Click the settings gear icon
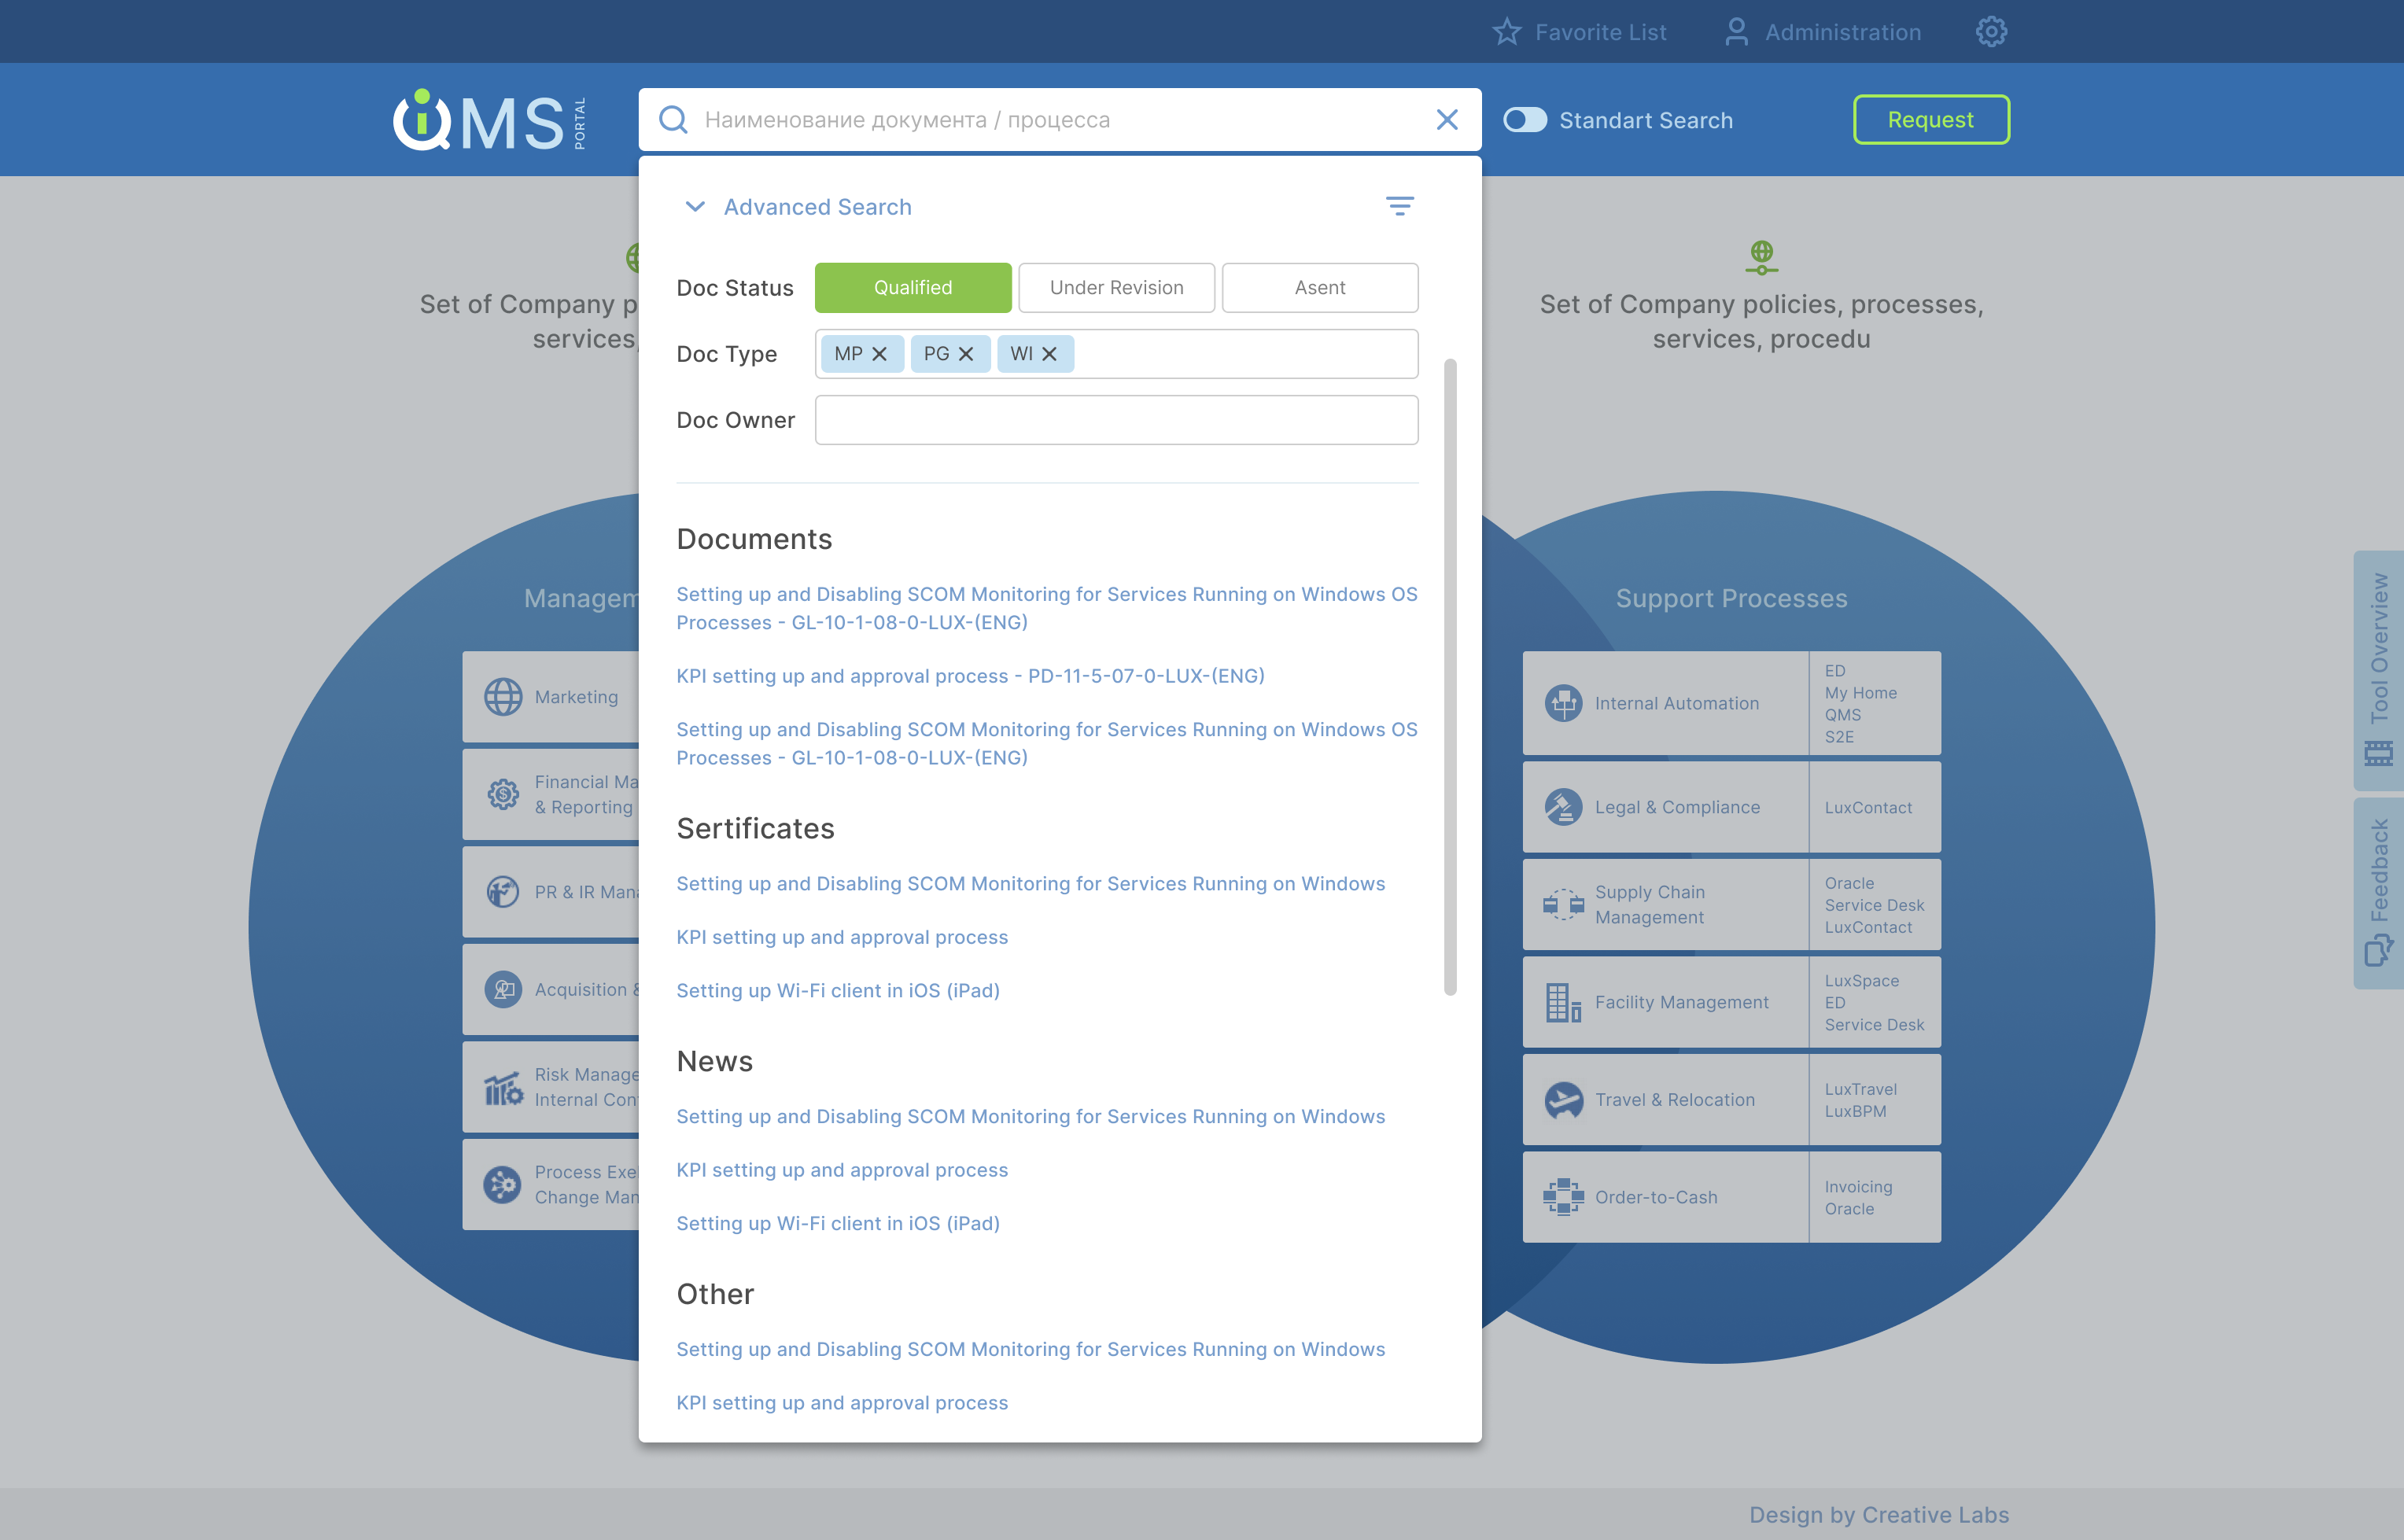This screenshot has width=2404, height=1540. [x=1990, y=32]
